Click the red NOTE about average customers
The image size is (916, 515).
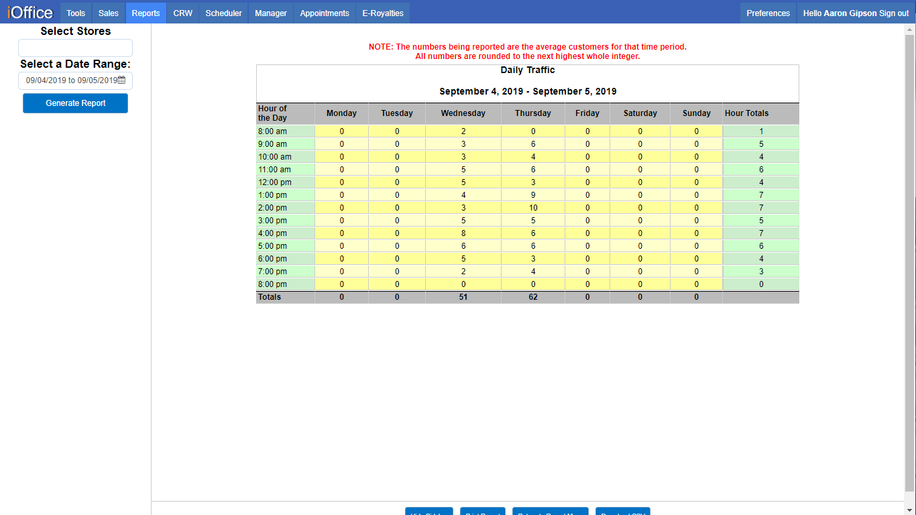coord(528,52)
